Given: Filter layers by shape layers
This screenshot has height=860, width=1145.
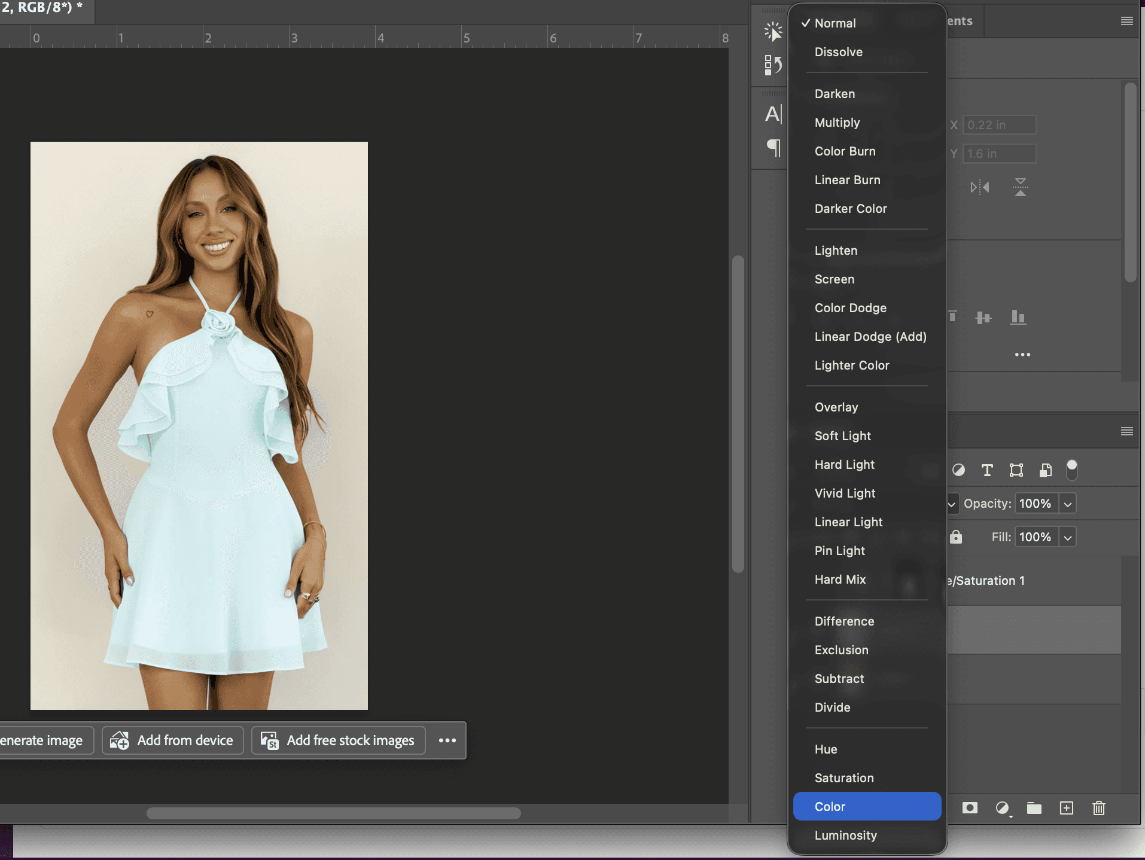Looking at the screenshot, I should coord(1016,470).
